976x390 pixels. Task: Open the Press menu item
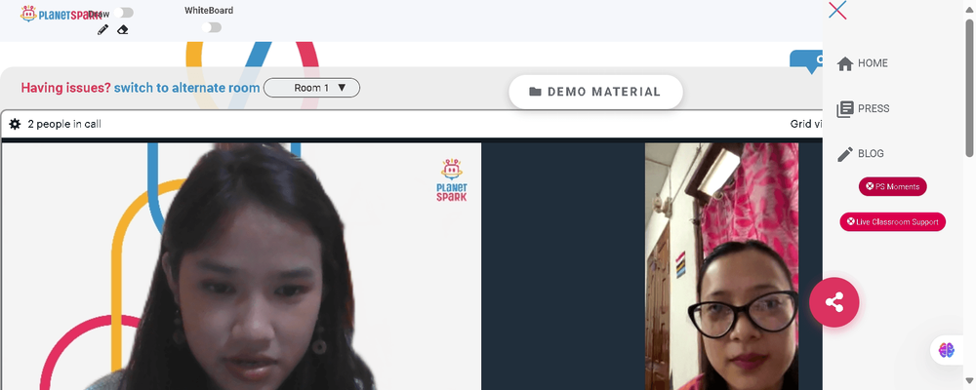864,109
